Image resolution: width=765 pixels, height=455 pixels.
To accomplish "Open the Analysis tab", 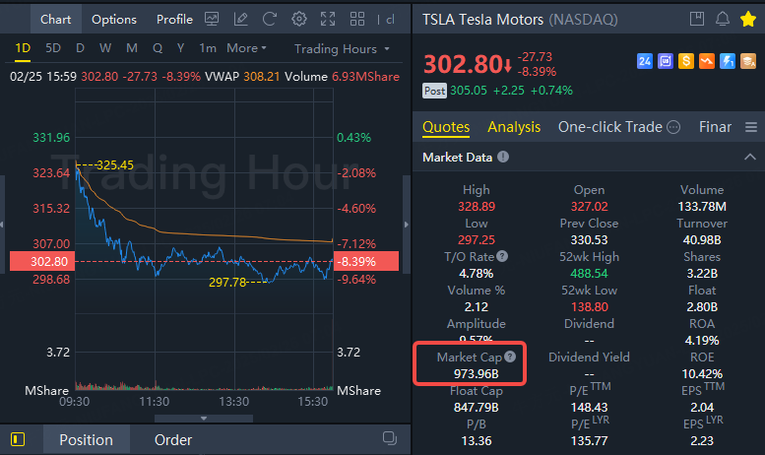I will (514, 127).
